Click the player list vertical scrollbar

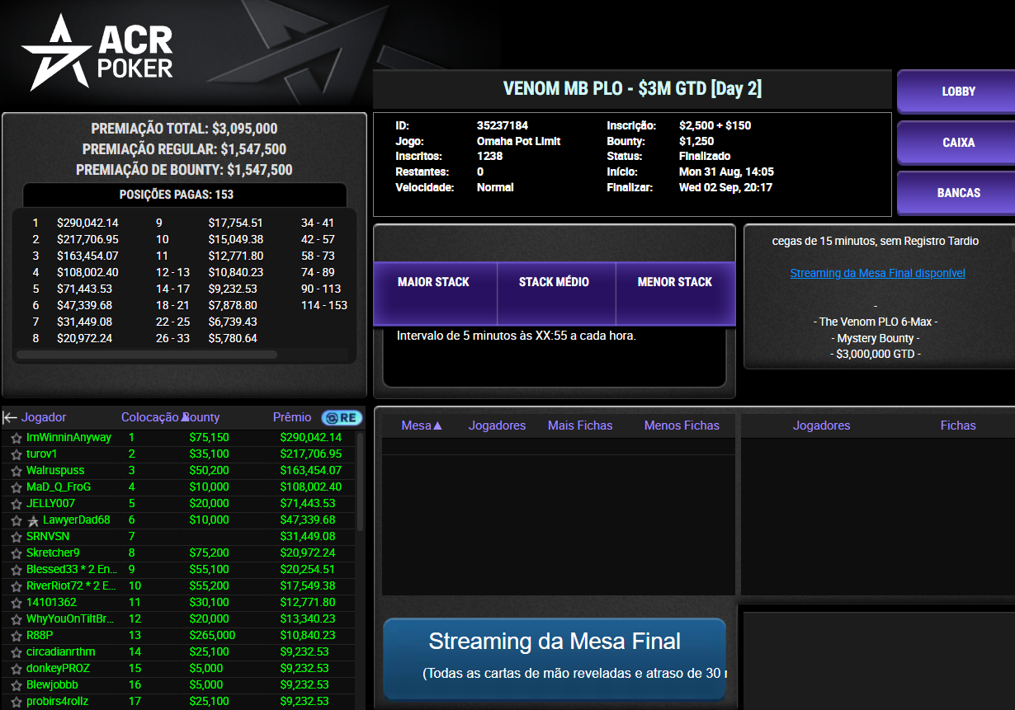pos(360,481)
